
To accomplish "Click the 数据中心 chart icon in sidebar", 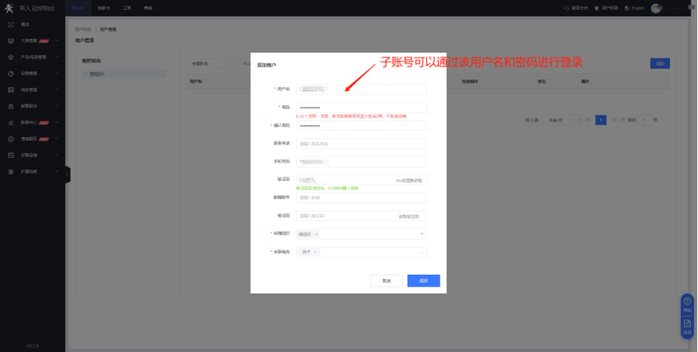I will click(x=11, y=122).
